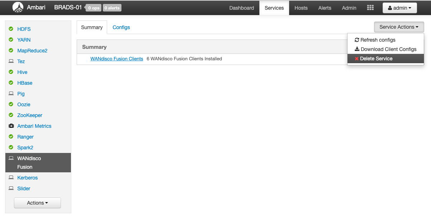431x219 pixels.
Task: Click the laptop icon beside Pig
Action: click(x=11, y=94)
